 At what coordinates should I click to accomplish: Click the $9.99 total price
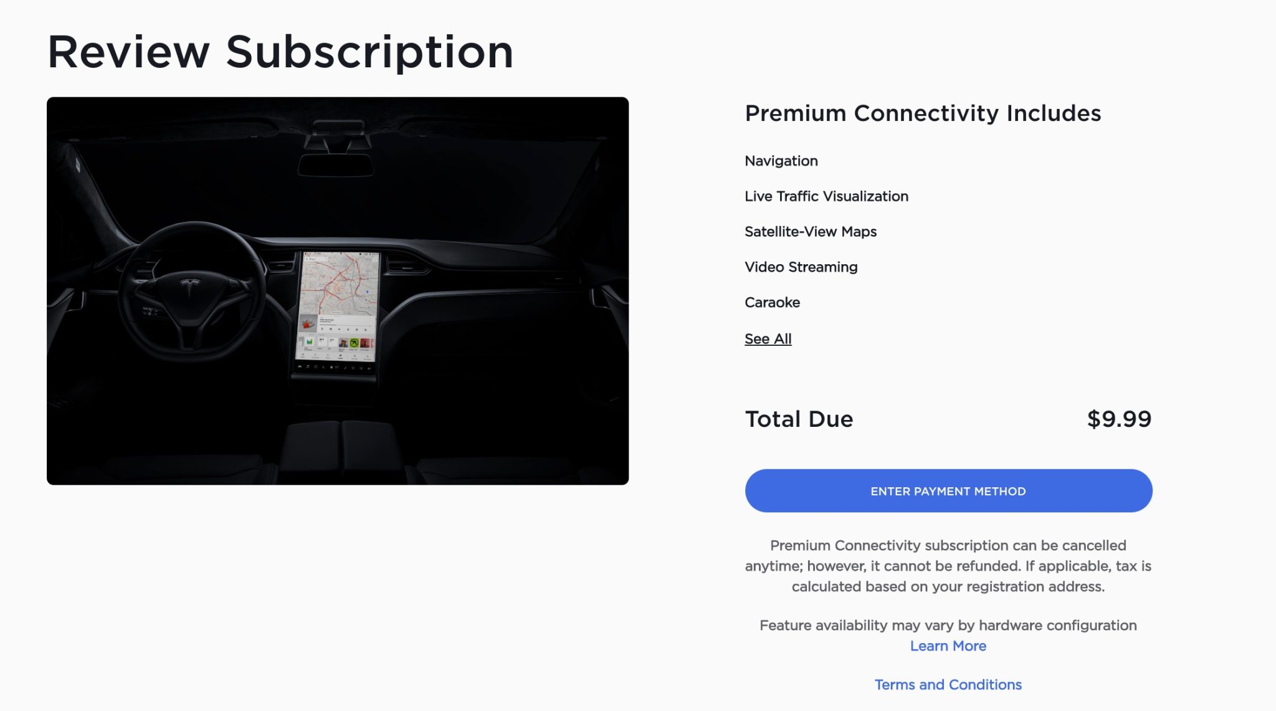tap(1119, 419)
